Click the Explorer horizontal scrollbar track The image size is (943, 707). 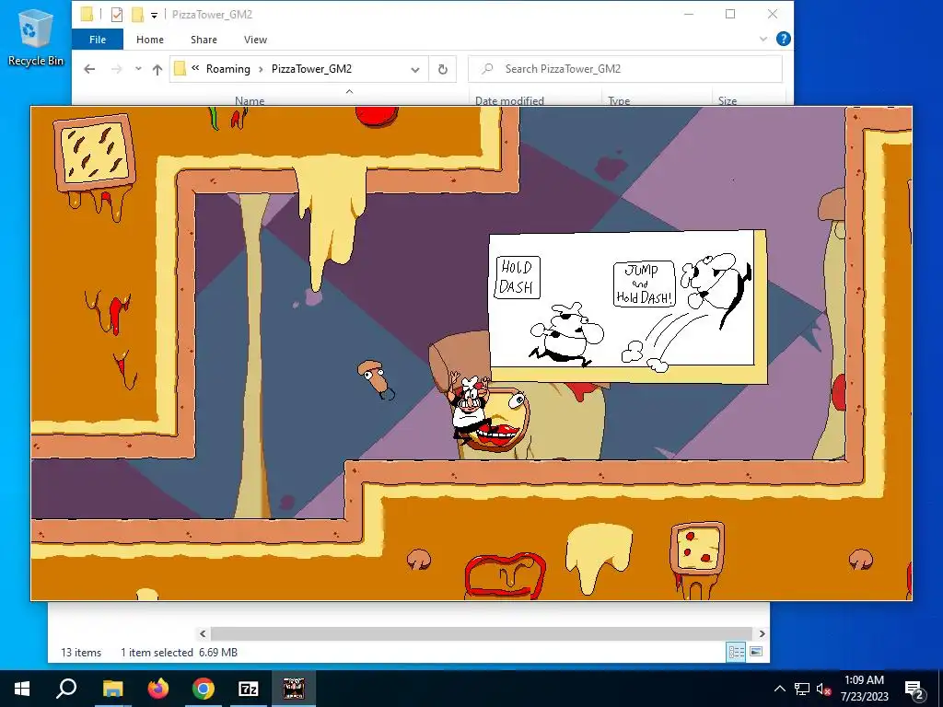[x=481, y=633]
